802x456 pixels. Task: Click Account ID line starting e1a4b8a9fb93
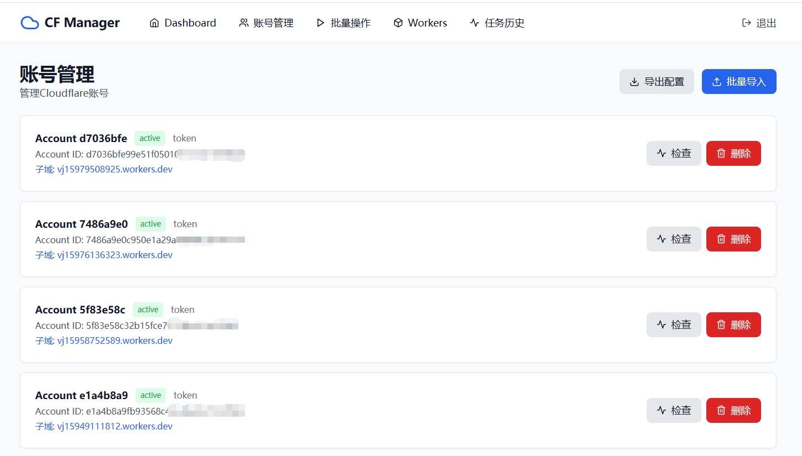tap(140, 411)
